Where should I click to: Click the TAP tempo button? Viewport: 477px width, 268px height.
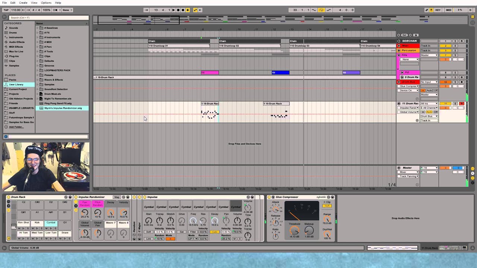pyautogui.click(x=6, y=10)
